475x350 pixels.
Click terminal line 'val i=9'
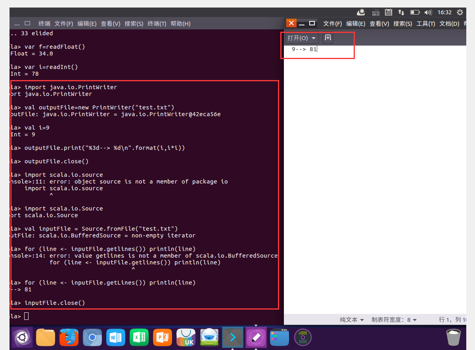pos(36,128)
